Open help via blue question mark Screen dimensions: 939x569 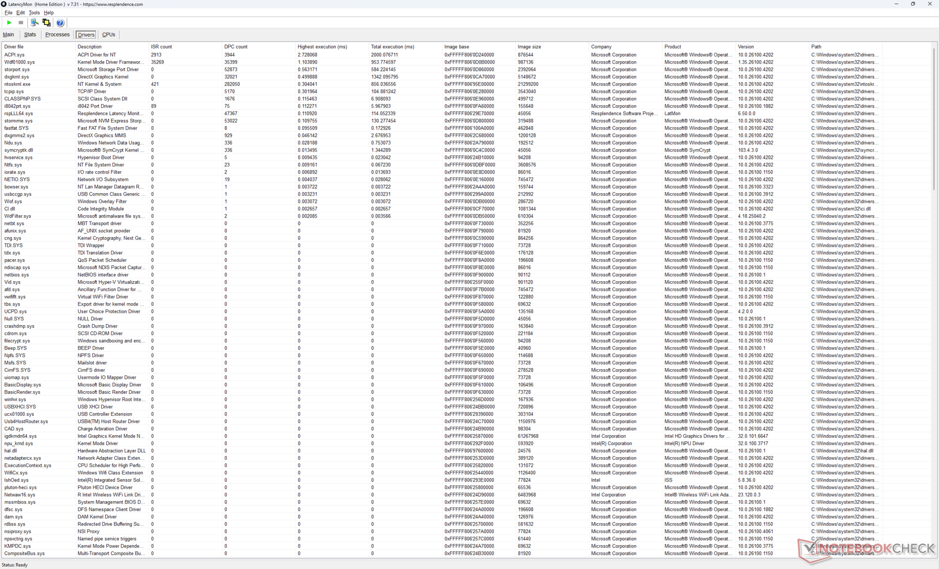click(60, 22)
